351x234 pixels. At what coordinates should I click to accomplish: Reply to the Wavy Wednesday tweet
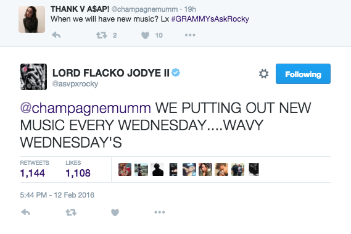click(x=25, y=212)
